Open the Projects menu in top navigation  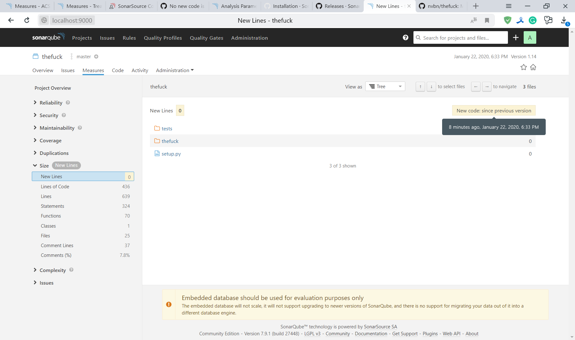(82, 38)
